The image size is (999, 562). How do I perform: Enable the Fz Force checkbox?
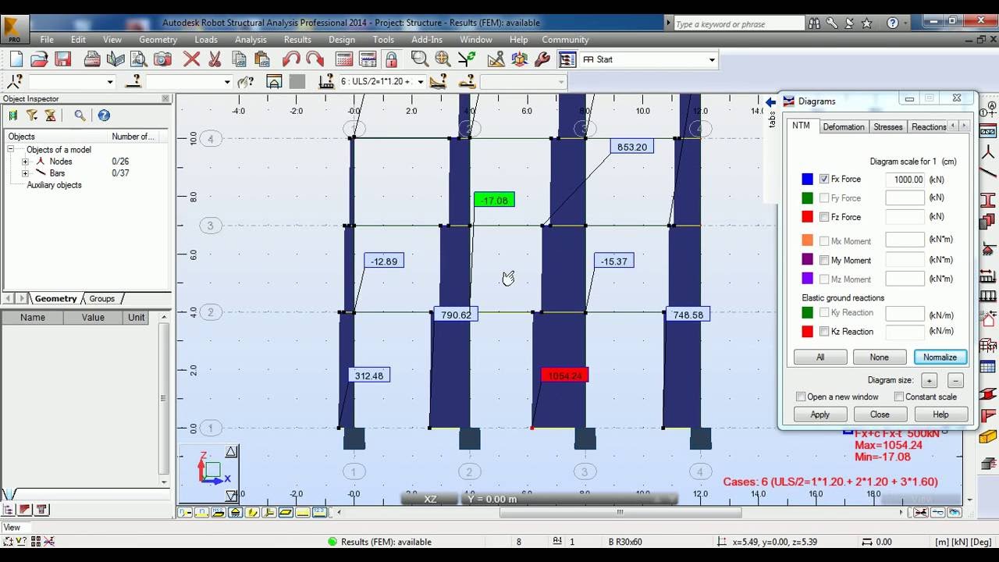tap(824, 217)
